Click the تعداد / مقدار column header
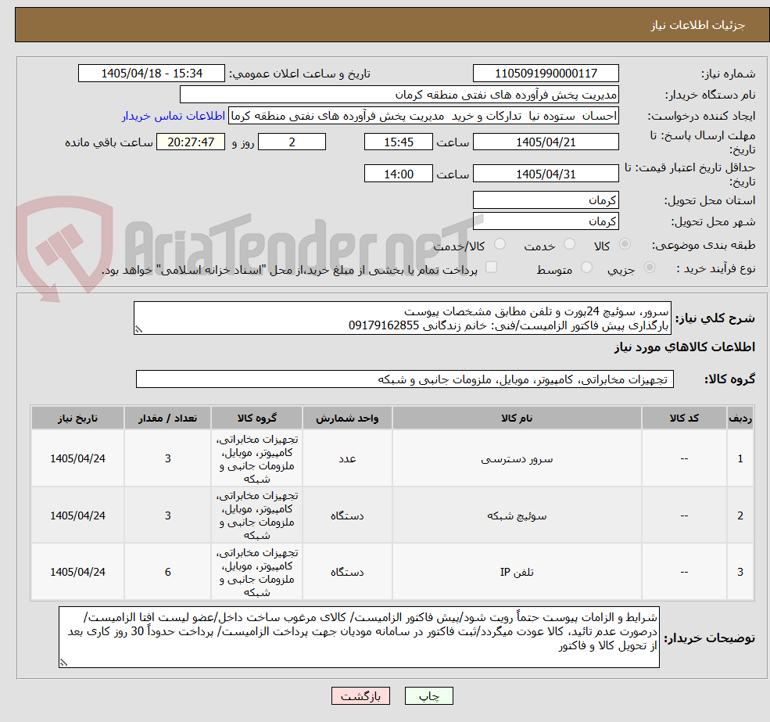Viewport: 770px width, 722px height. (x=167, y=418)
